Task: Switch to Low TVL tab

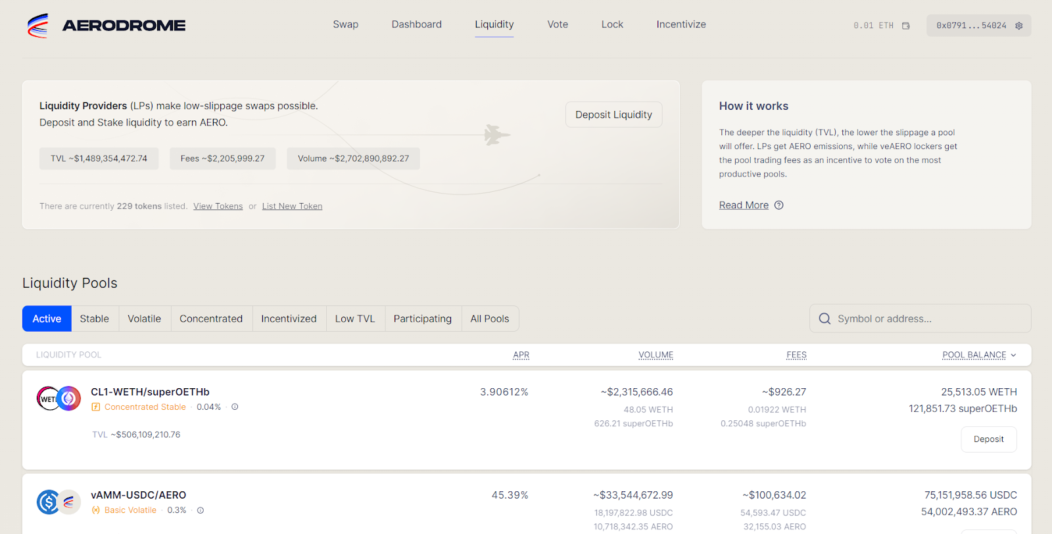Action: [355, 319]
